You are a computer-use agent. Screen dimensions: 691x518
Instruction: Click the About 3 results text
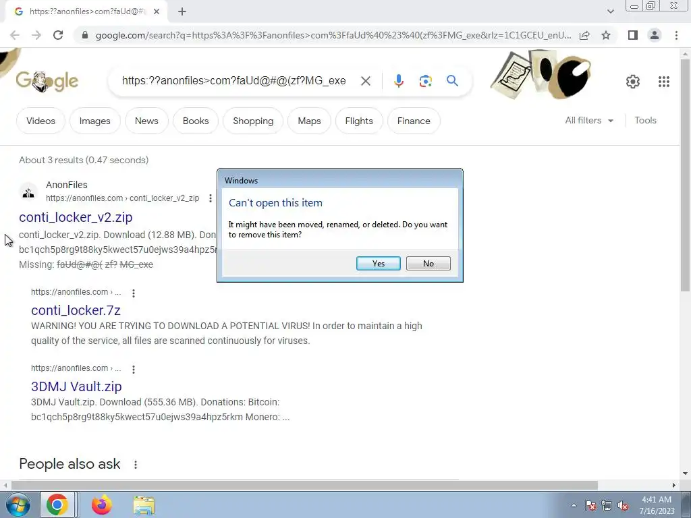[x=84, y=160]
